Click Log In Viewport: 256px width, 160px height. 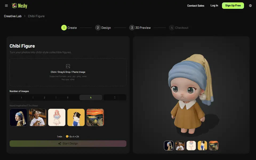(x=214, y=6)
